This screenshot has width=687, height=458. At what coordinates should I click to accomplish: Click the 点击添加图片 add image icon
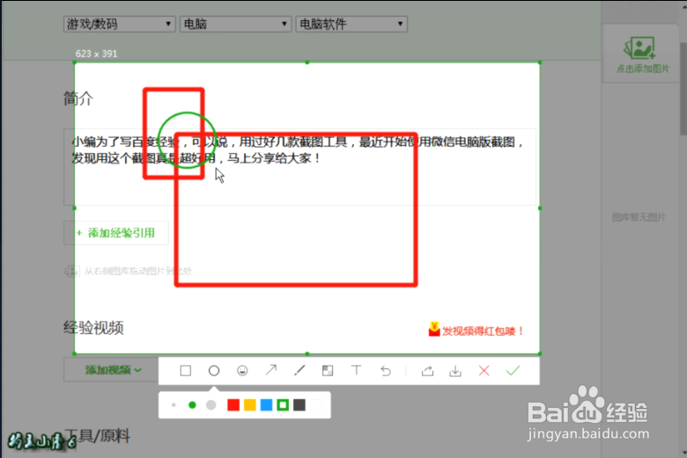tap(640, 48)
